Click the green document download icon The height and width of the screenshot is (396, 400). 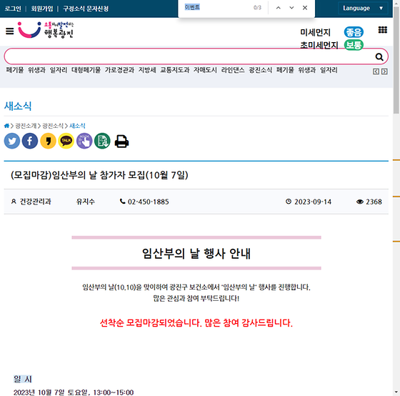pyautogui.click(x=102, y=141)
